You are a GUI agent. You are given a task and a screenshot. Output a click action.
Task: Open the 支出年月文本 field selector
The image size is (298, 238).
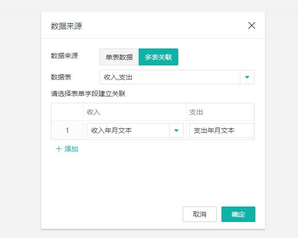click(x=222, y=130)
